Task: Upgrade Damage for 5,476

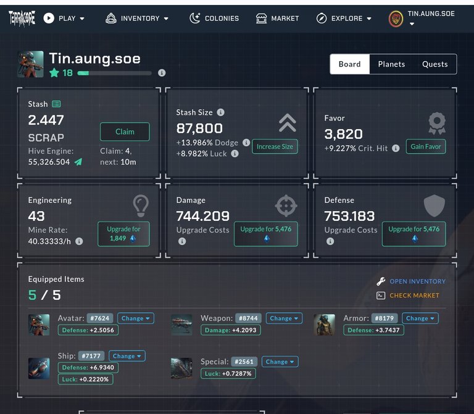Action: click(x=266, y=234)
